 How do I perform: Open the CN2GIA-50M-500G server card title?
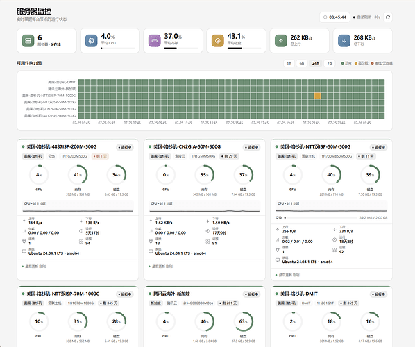point(187,146)
